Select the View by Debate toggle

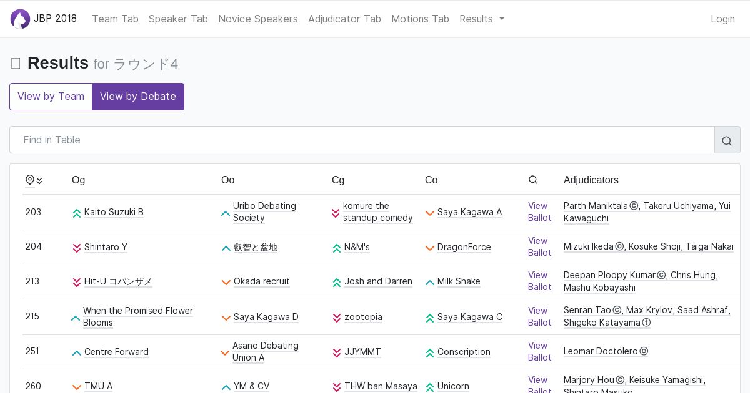point(138,97)
